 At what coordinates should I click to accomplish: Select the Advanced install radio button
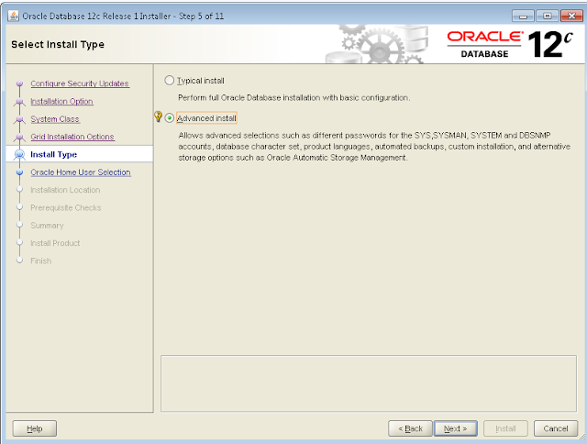pos(169,118)
